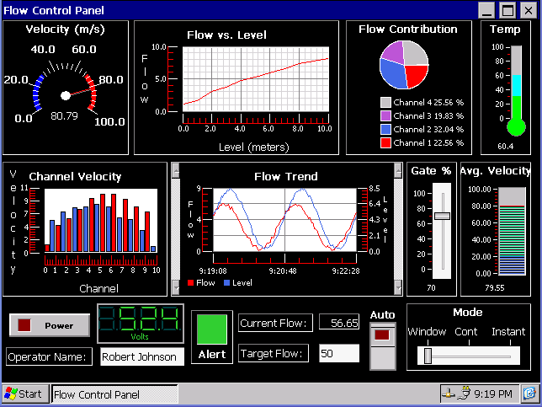Click the Gate % slider handle
The image size is (542, 407).
point(442,217)
